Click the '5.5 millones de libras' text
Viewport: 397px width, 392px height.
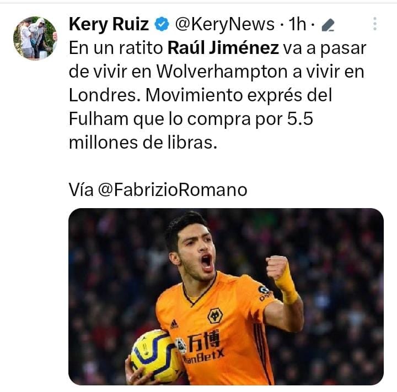(x=191, y=130)
